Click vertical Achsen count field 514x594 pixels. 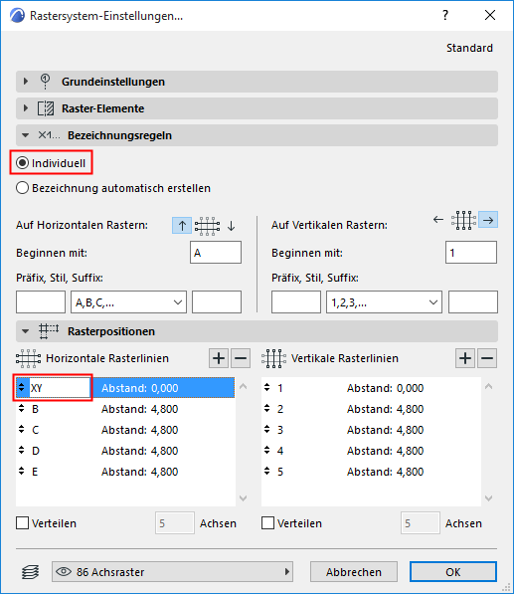coord(421,523)
